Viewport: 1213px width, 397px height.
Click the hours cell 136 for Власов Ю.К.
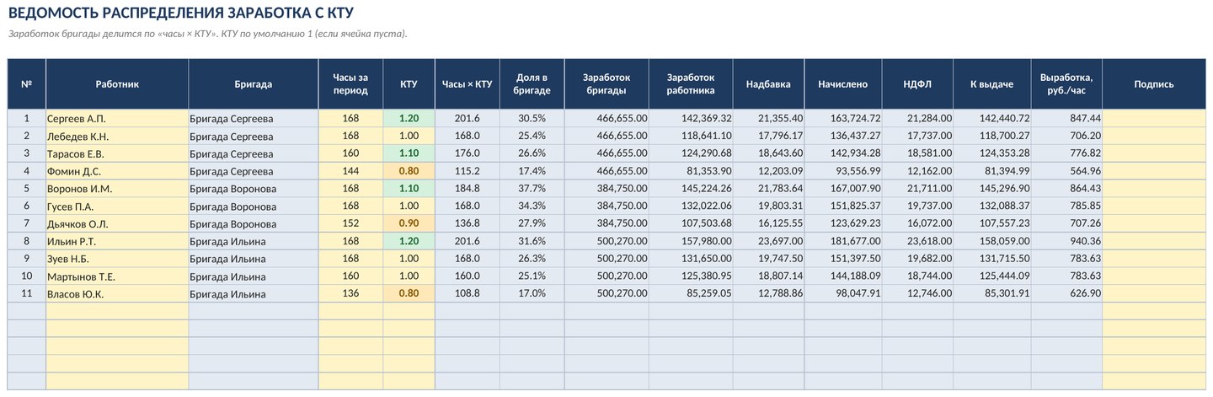pos(350,293)
